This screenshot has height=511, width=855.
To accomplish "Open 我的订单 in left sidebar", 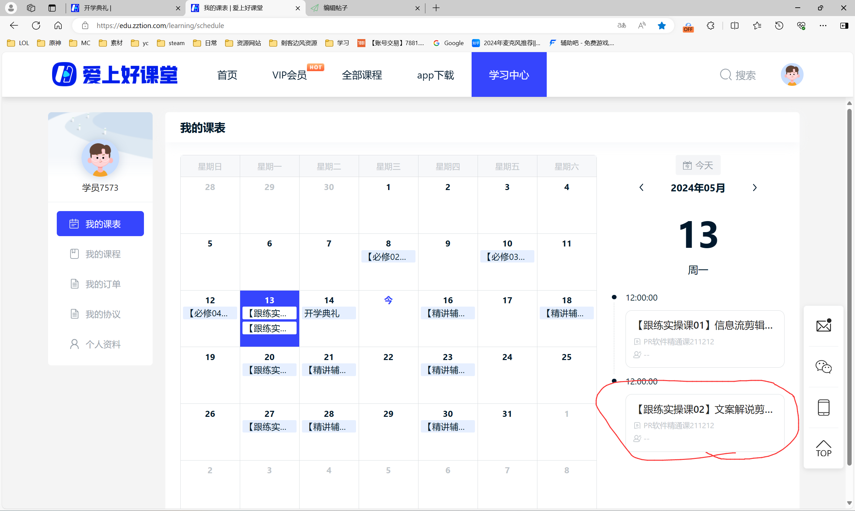I will 100,284.
